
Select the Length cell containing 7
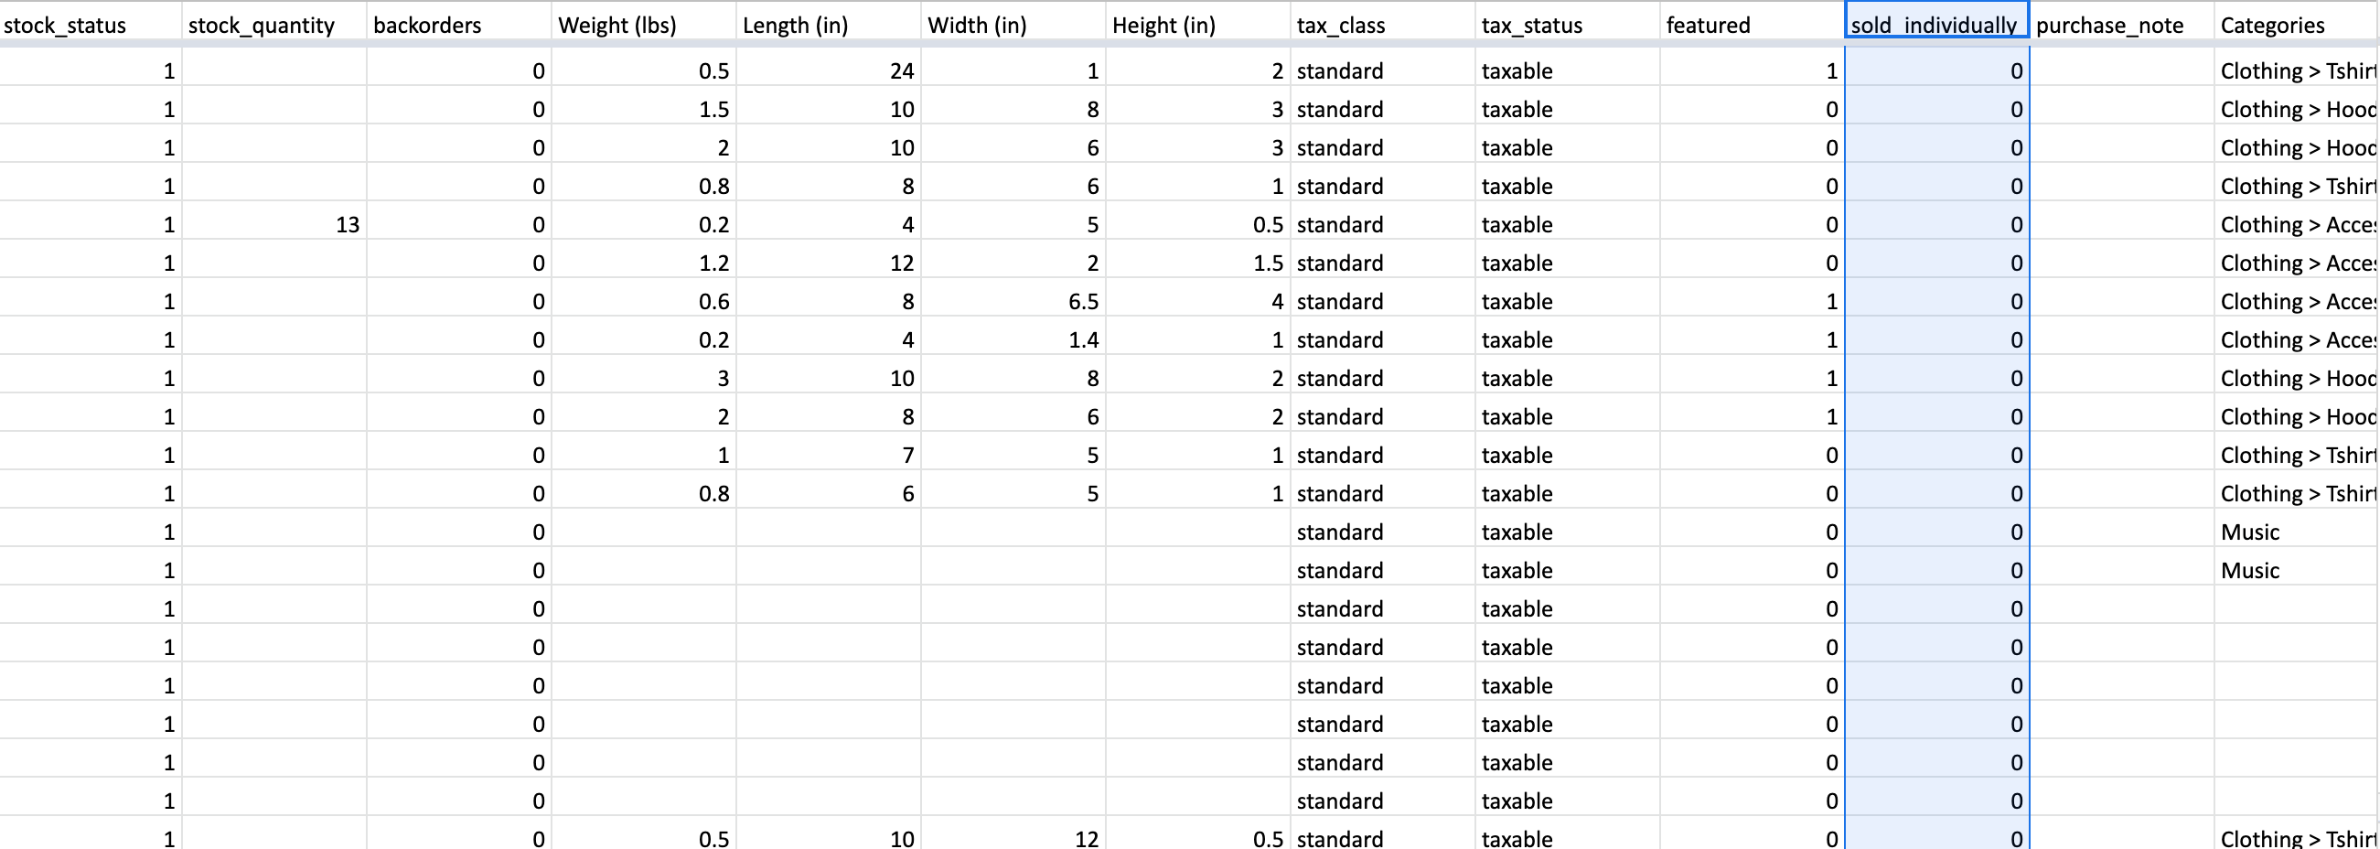[829, 456]
